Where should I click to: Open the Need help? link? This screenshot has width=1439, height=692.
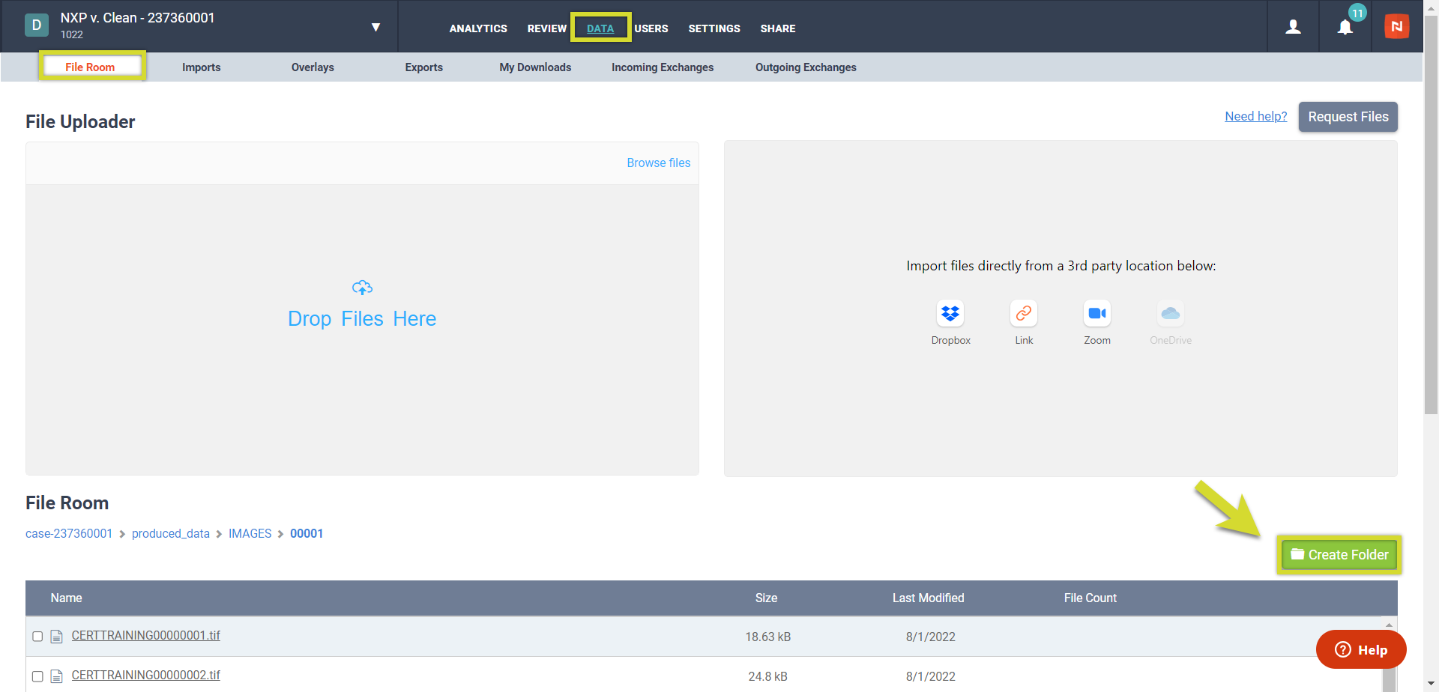[1256, 116]
